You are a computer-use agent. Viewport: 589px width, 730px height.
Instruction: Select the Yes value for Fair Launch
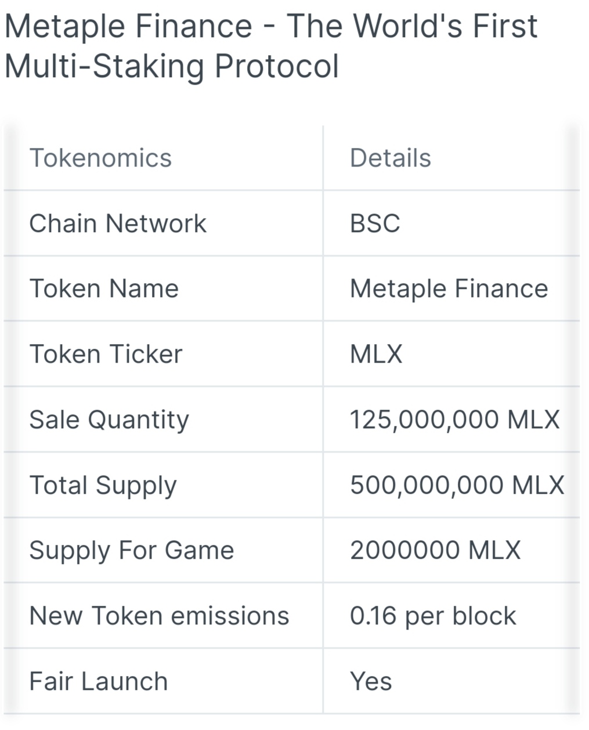pyautogui.click(x=371, y=681)
